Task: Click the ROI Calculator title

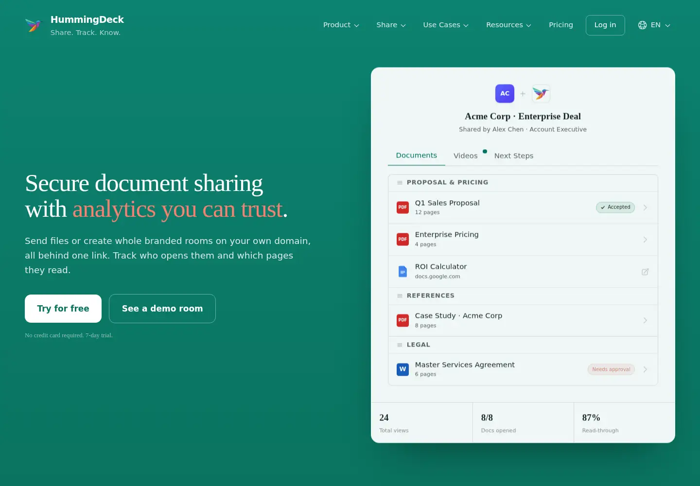Action: 441,266
